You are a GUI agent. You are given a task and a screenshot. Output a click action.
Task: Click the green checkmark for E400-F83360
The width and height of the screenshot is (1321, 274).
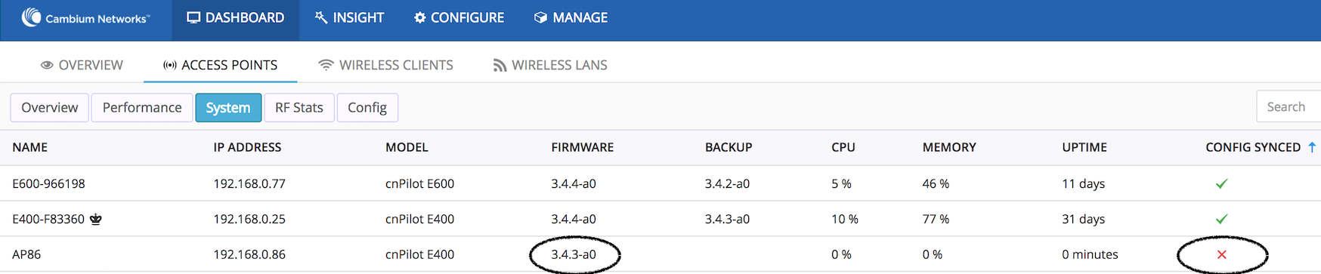1221,219
